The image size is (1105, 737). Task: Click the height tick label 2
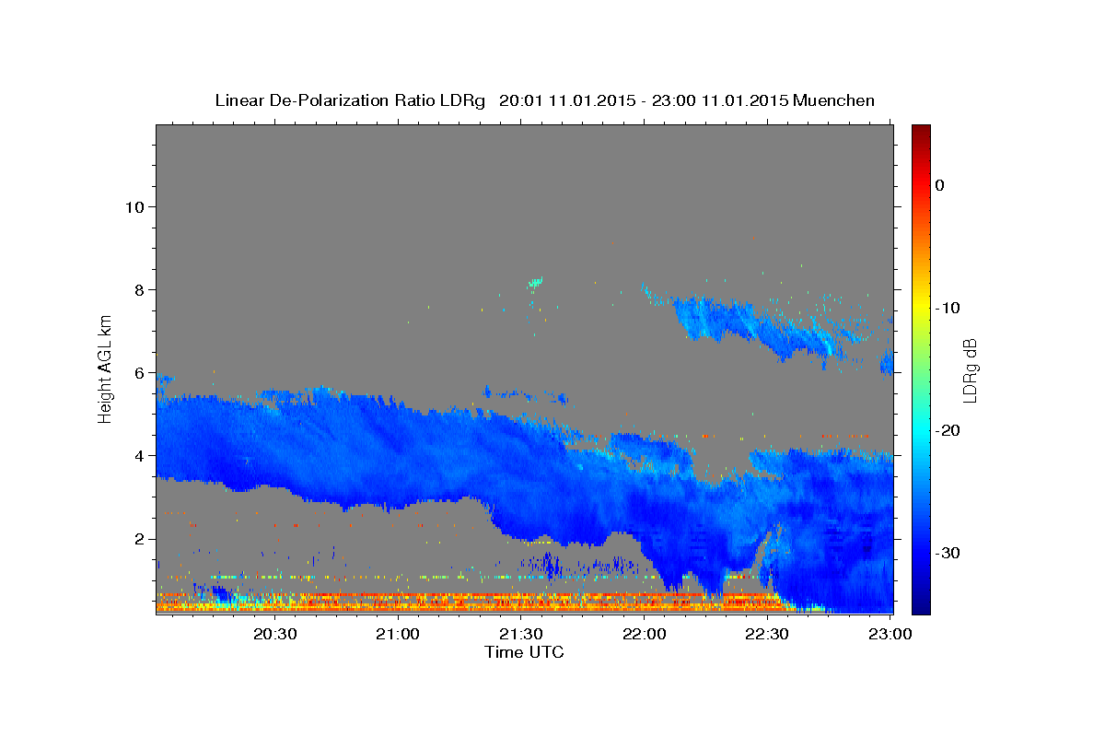click(x=140, y=538)
